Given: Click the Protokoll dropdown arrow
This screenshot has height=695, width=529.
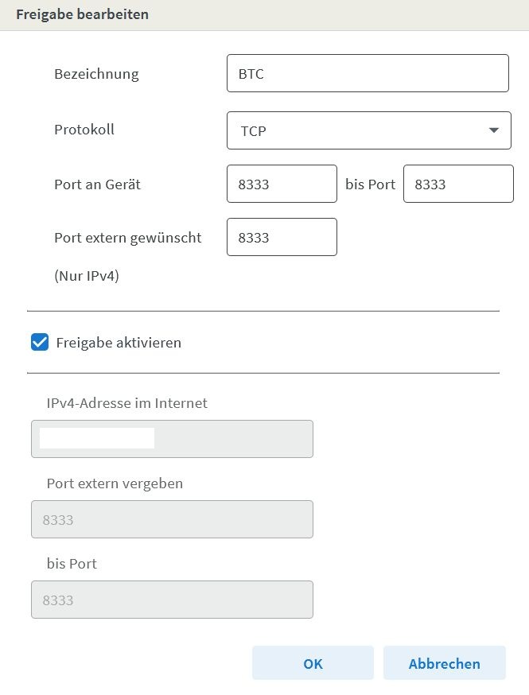Looking at the screenshot, I should [494, 130].
